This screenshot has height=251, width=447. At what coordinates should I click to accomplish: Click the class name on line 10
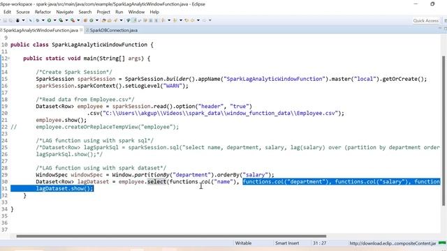[x=99, y=45]
